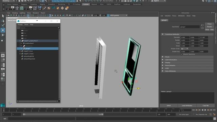The width and height of the screenshot is (217, 122).
Task: Expand the Limit Information section
Action: tap(163, 60)
